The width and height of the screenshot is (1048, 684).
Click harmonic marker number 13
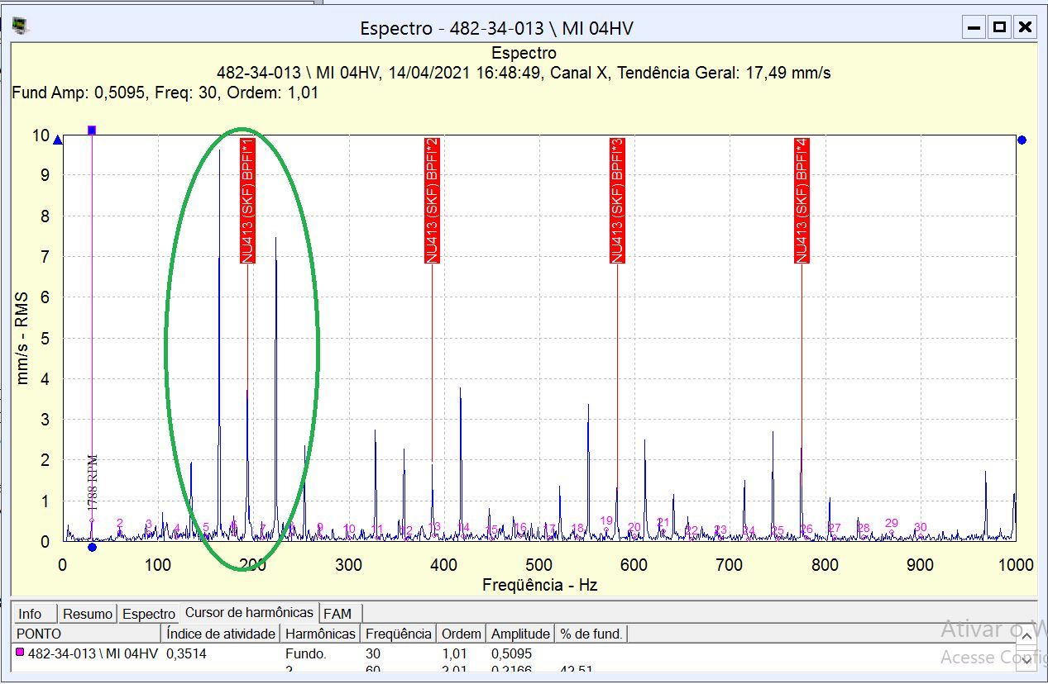pyautogui.click(x=434, y=526)
